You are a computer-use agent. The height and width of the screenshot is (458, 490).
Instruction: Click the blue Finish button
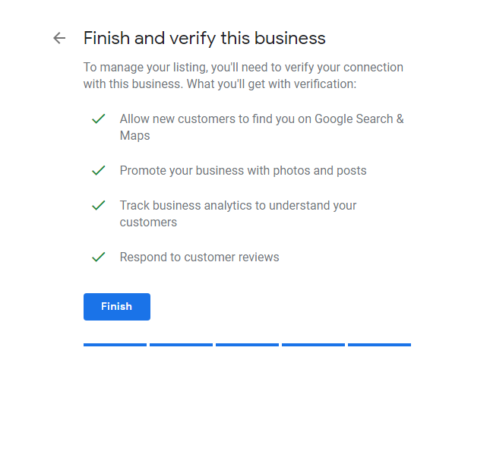[x=117, y=307]
